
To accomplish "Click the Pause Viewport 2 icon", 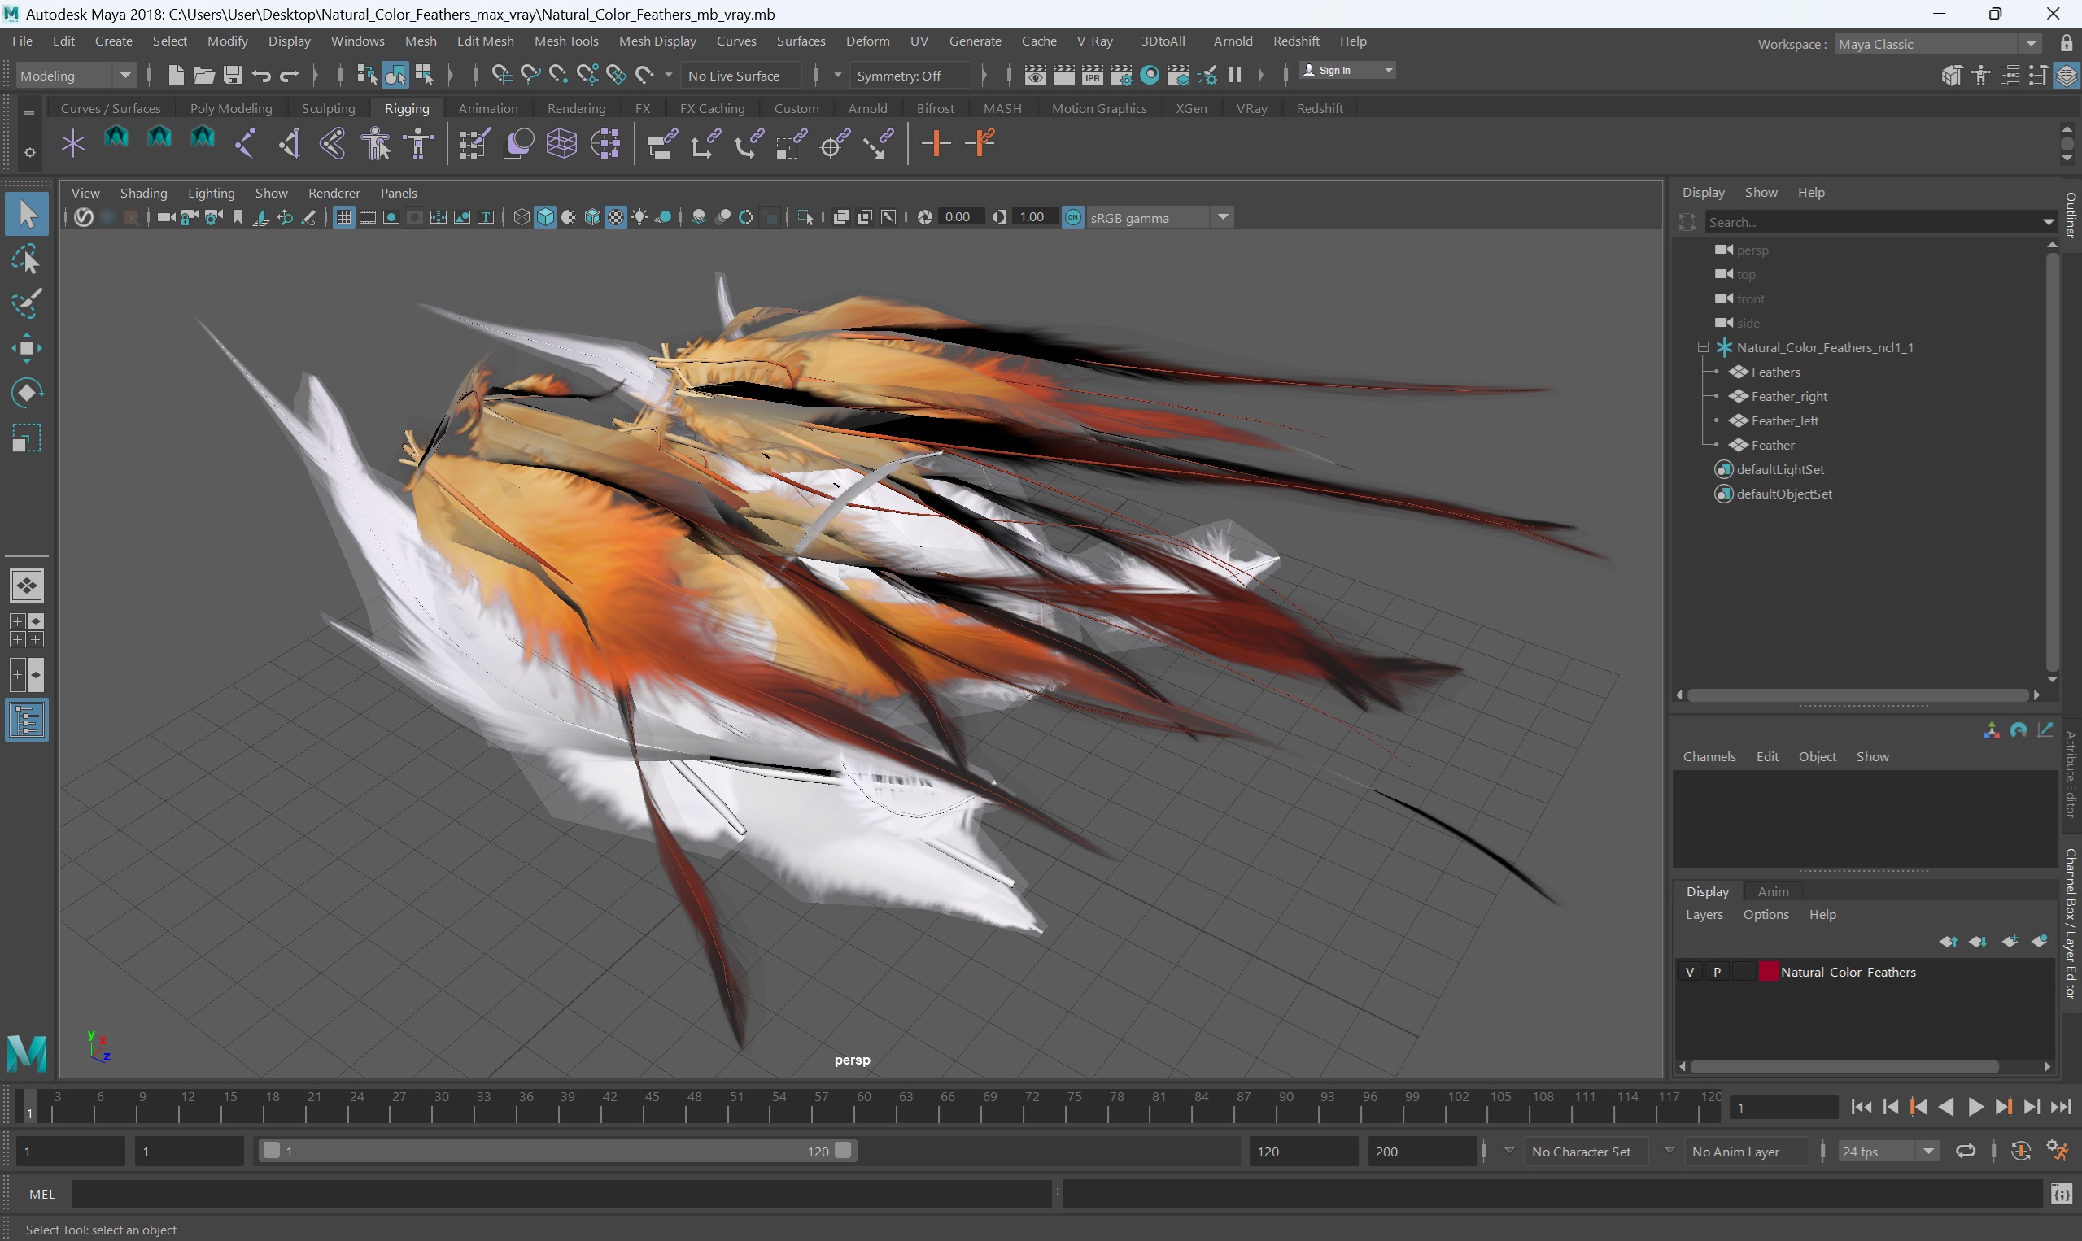I will click(x=1236, y=76).
